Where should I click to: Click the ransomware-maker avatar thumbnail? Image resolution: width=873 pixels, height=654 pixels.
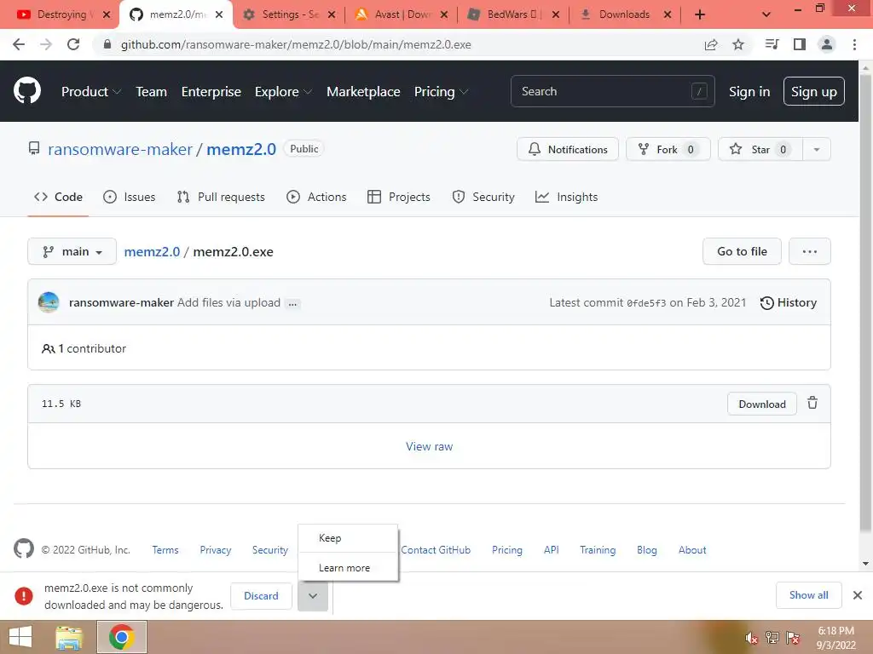coord(49,302)
